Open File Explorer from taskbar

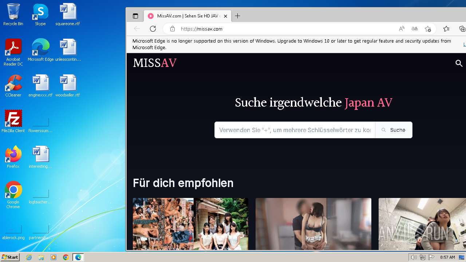[x=41, y=257]
